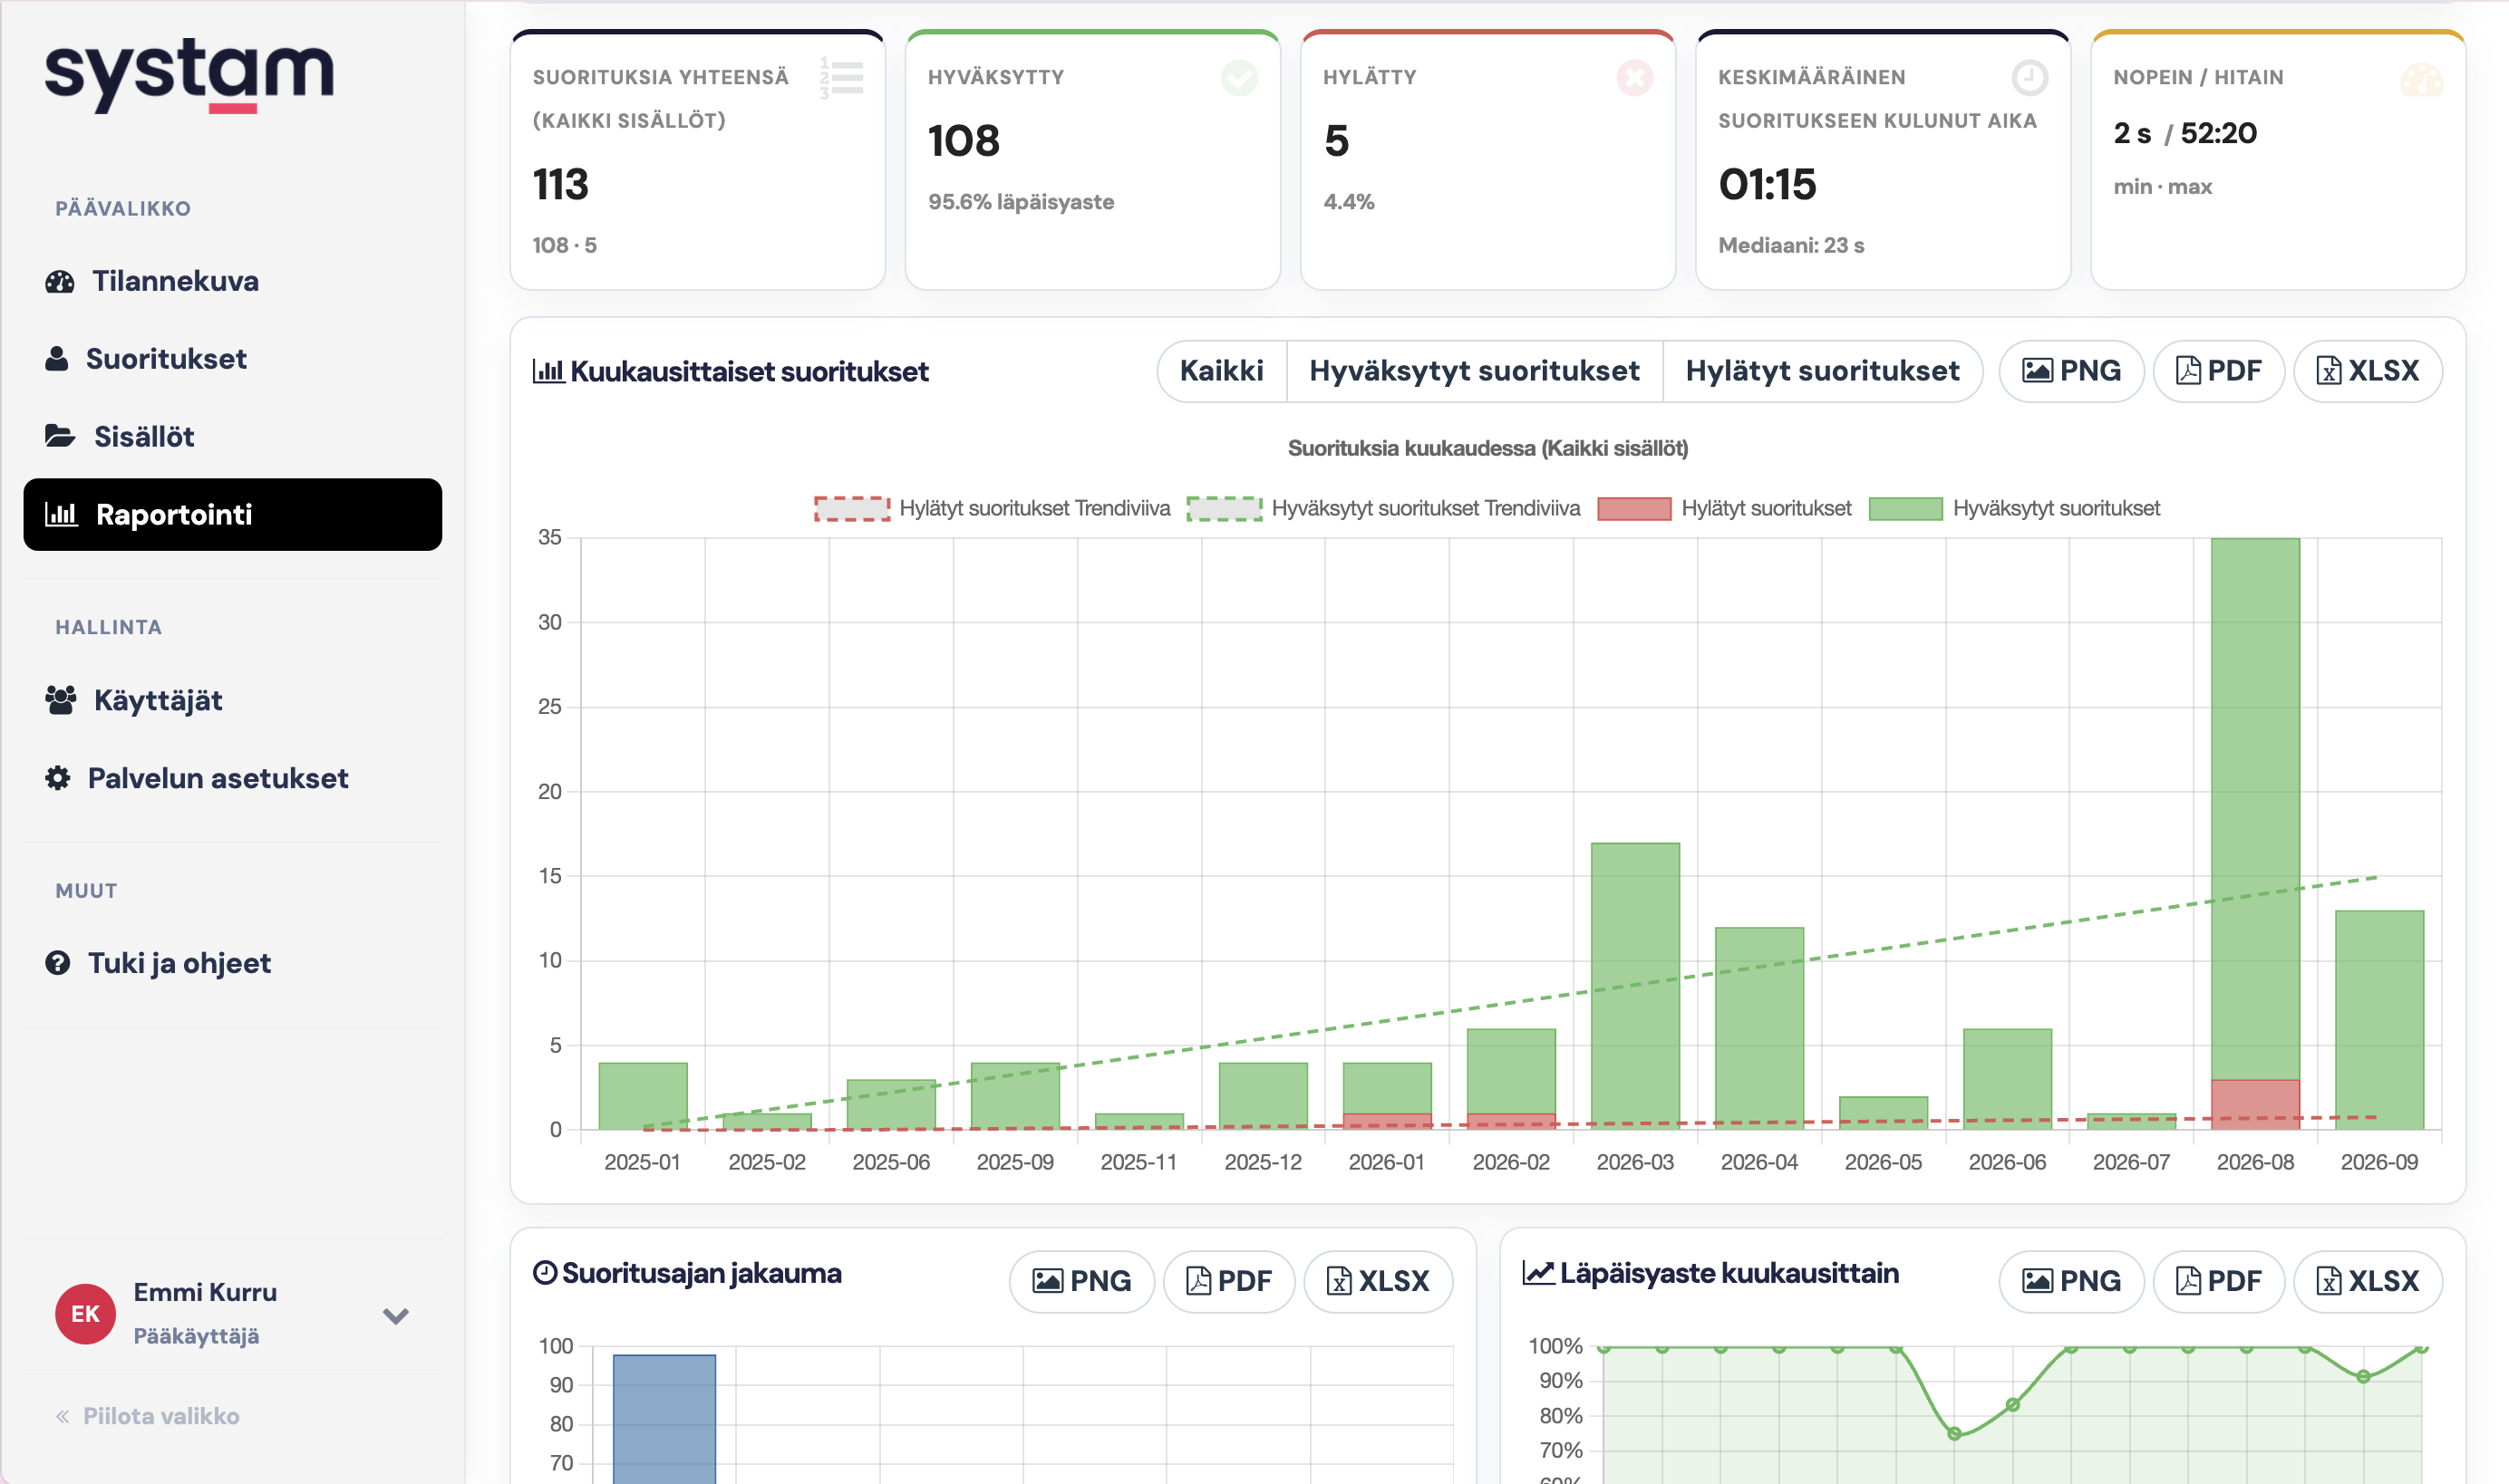Image resolution: width=2509 pixels, height=1484 pixels.
Task: Click the 2026-09 bar in monthly chart
Action: tap(2379, 1020)
